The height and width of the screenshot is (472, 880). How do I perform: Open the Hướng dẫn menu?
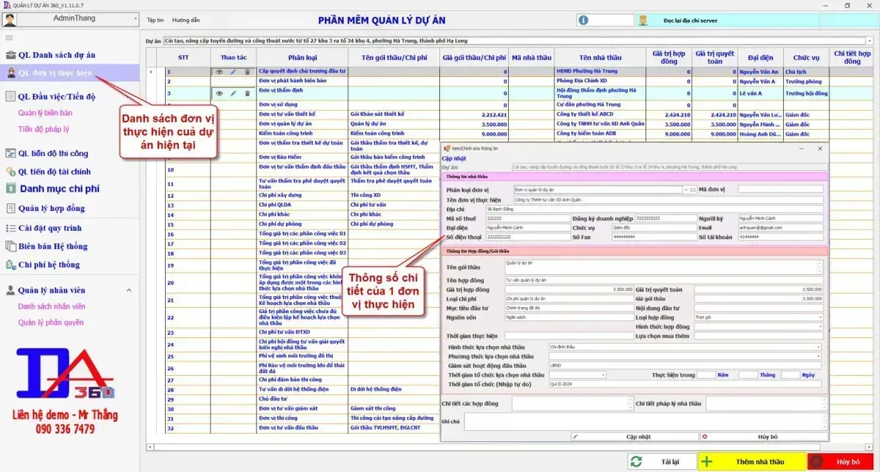pos(186,21)
